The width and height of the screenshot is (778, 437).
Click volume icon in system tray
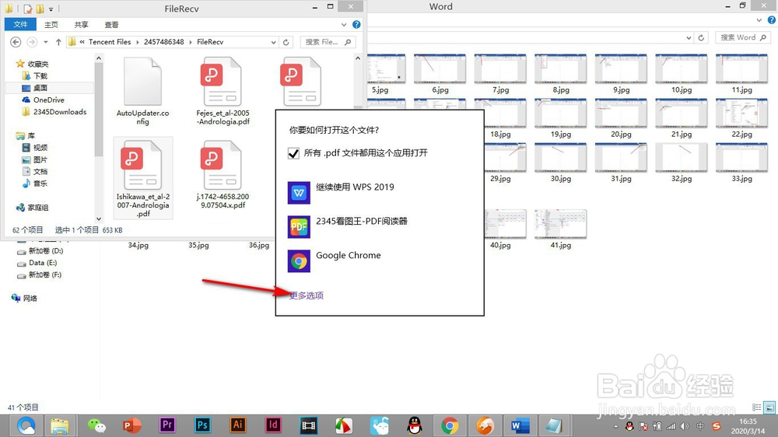(x=685, y=426)
